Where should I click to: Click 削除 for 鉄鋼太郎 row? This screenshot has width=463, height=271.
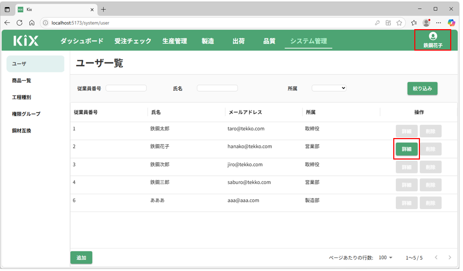point(431,131)
